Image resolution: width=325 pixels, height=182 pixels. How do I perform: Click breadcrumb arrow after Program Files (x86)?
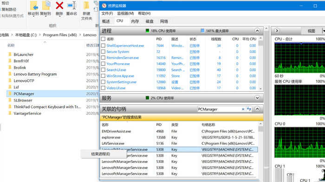click(80, 35)
